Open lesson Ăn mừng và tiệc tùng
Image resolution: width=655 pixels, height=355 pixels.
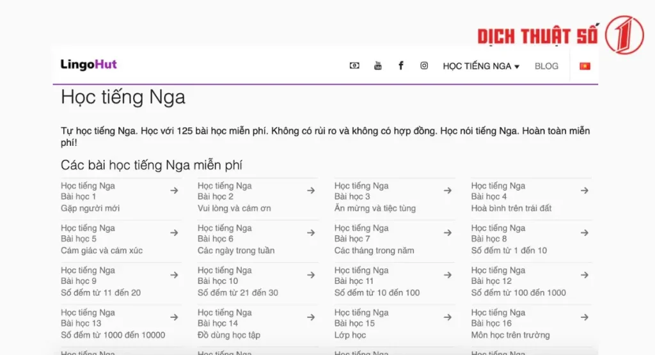[x=375, y=208]
